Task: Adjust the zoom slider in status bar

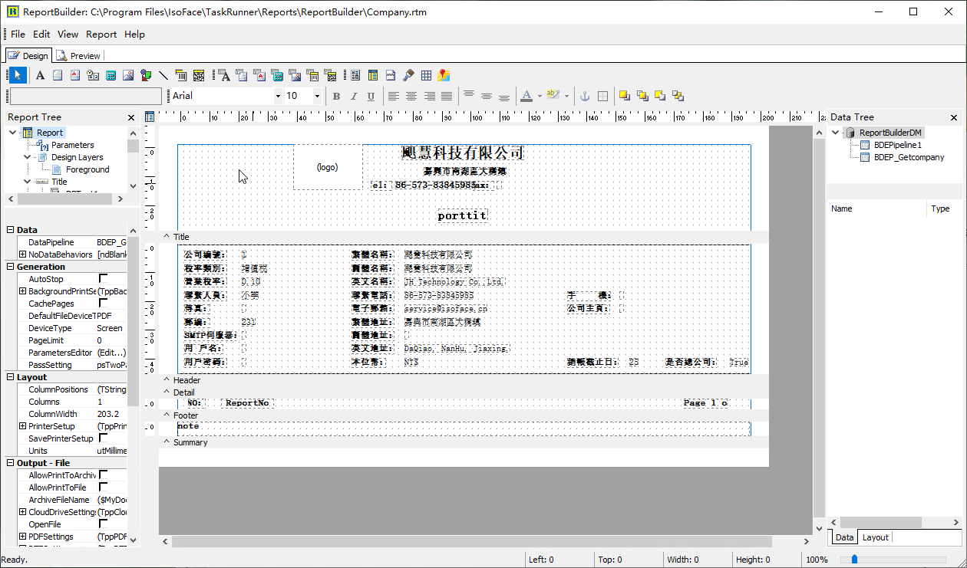Action: [x=854, y=560]
